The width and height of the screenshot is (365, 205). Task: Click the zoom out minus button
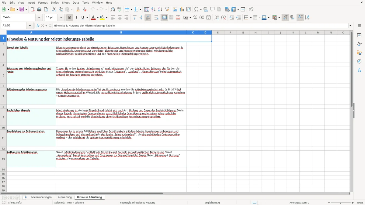point(329,203)
